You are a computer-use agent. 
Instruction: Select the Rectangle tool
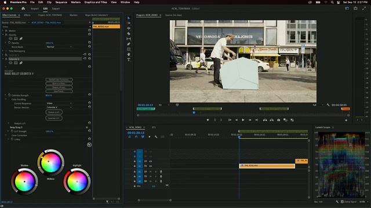point(129,49)
